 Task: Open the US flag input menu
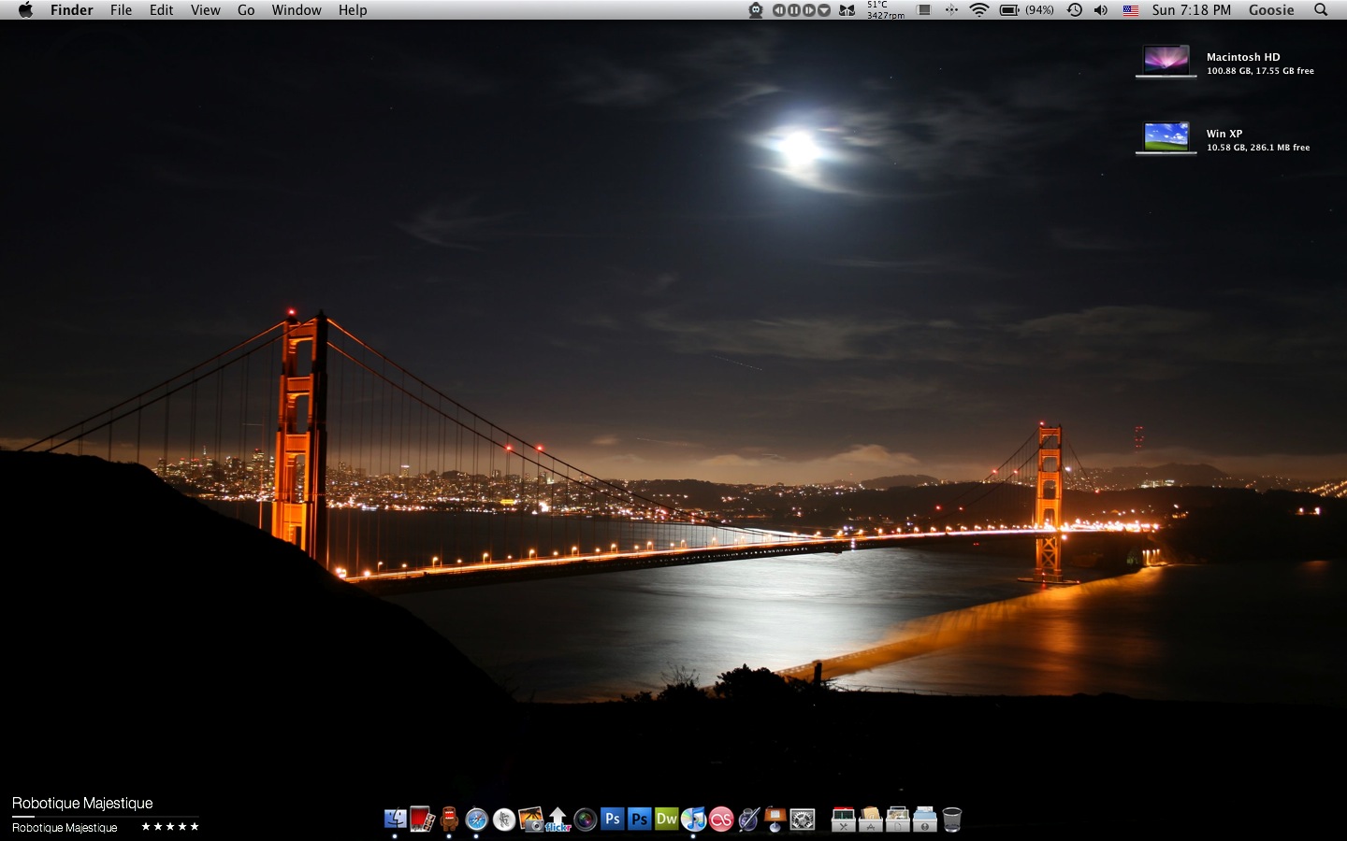coord(1130,10)
